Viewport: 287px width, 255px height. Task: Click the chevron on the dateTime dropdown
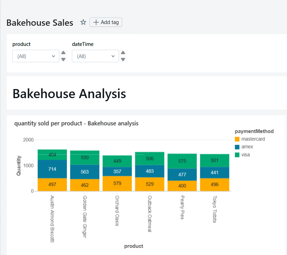click(x=113, y=56)
